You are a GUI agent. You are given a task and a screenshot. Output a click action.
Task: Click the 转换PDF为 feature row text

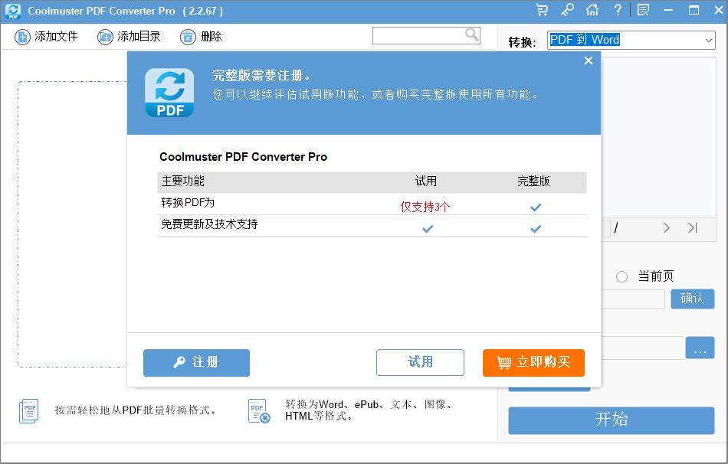coord(188,203)
